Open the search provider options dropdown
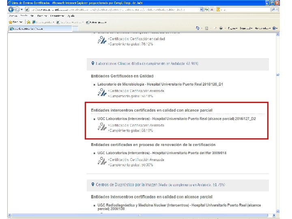Viewport: 292px width, 219px height. point(277,9)
